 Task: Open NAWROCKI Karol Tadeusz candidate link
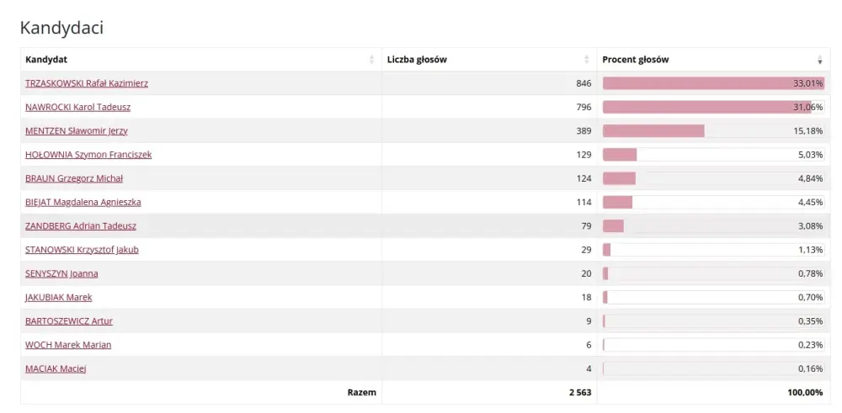tap(77, 108)
